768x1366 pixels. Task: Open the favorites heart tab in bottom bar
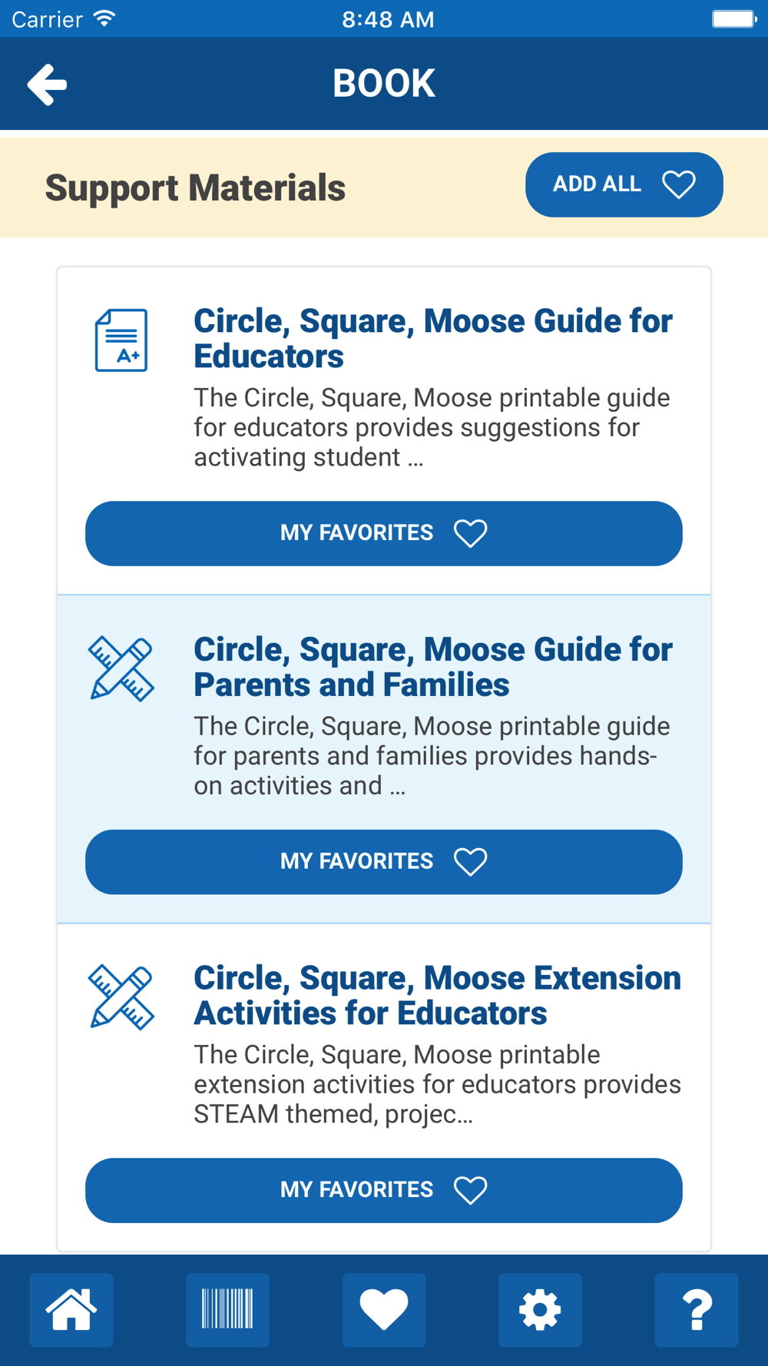coord(384,1310)
